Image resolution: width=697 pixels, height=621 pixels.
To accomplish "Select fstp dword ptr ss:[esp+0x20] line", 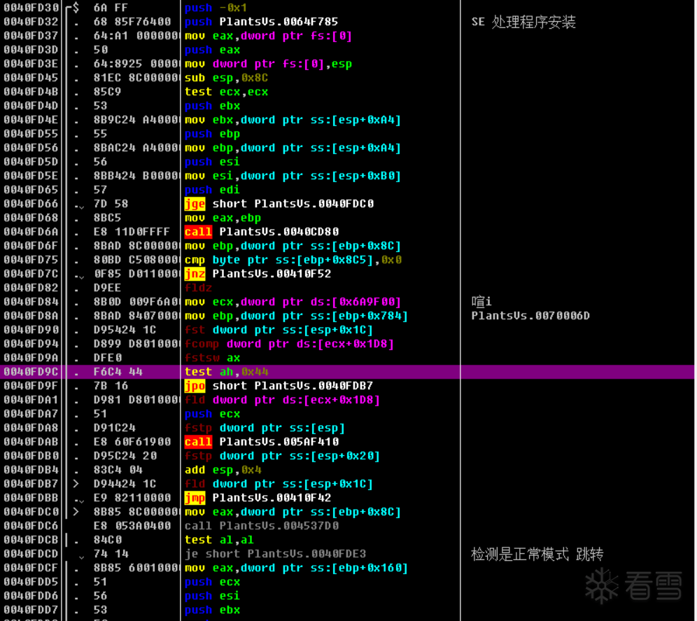I will (x=282, y=456).
